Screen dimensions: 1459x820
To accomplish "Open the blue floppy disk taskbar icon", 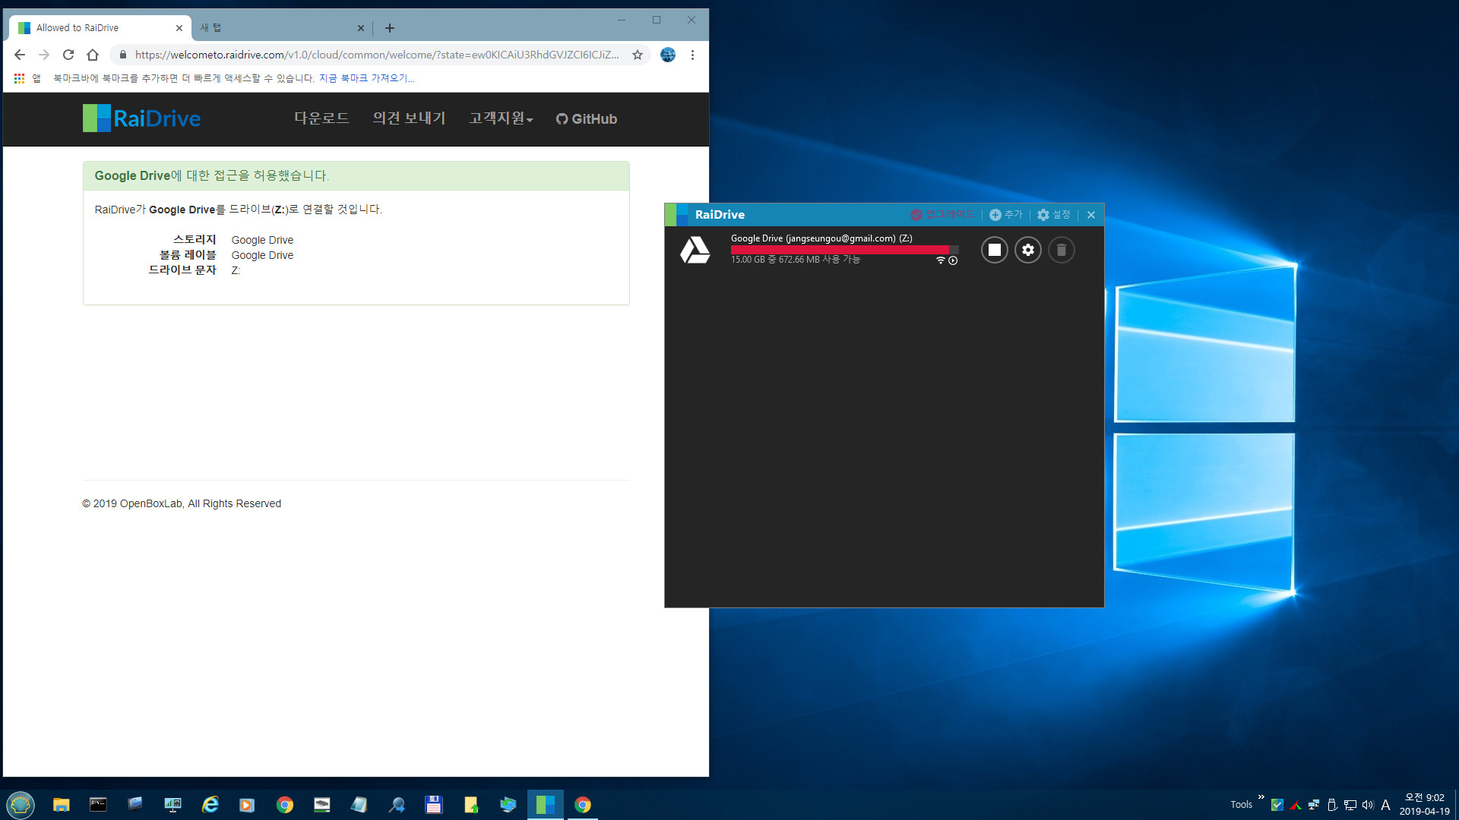I will coord(434,805).
